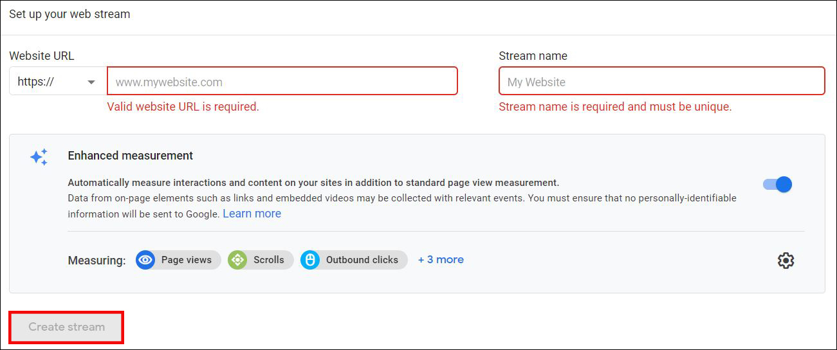Click the "Stream name" field label
This screenshot has height=350, width=837.
click(533, 56)
